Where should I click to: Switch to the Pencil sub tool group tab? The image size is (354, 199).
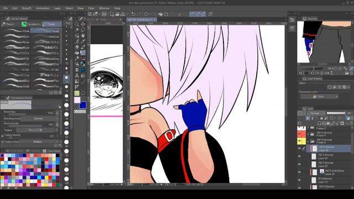[11, 24]
